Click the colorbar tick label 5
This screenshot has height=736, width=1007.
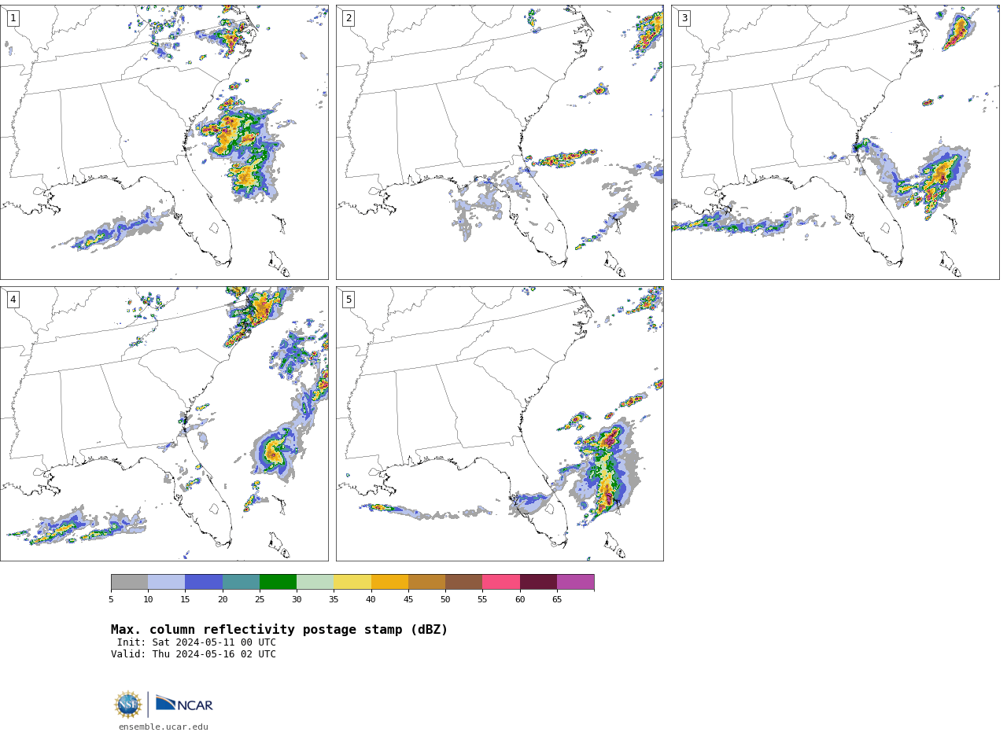[111, 600]
